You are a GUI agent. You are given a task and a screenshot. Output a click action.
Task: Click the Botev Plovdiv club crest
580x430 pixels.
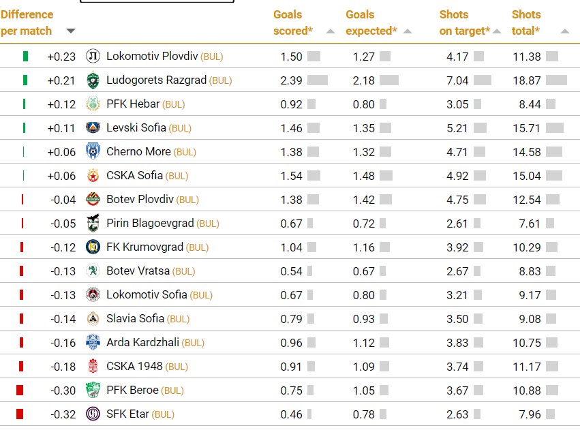click(93, 199)
